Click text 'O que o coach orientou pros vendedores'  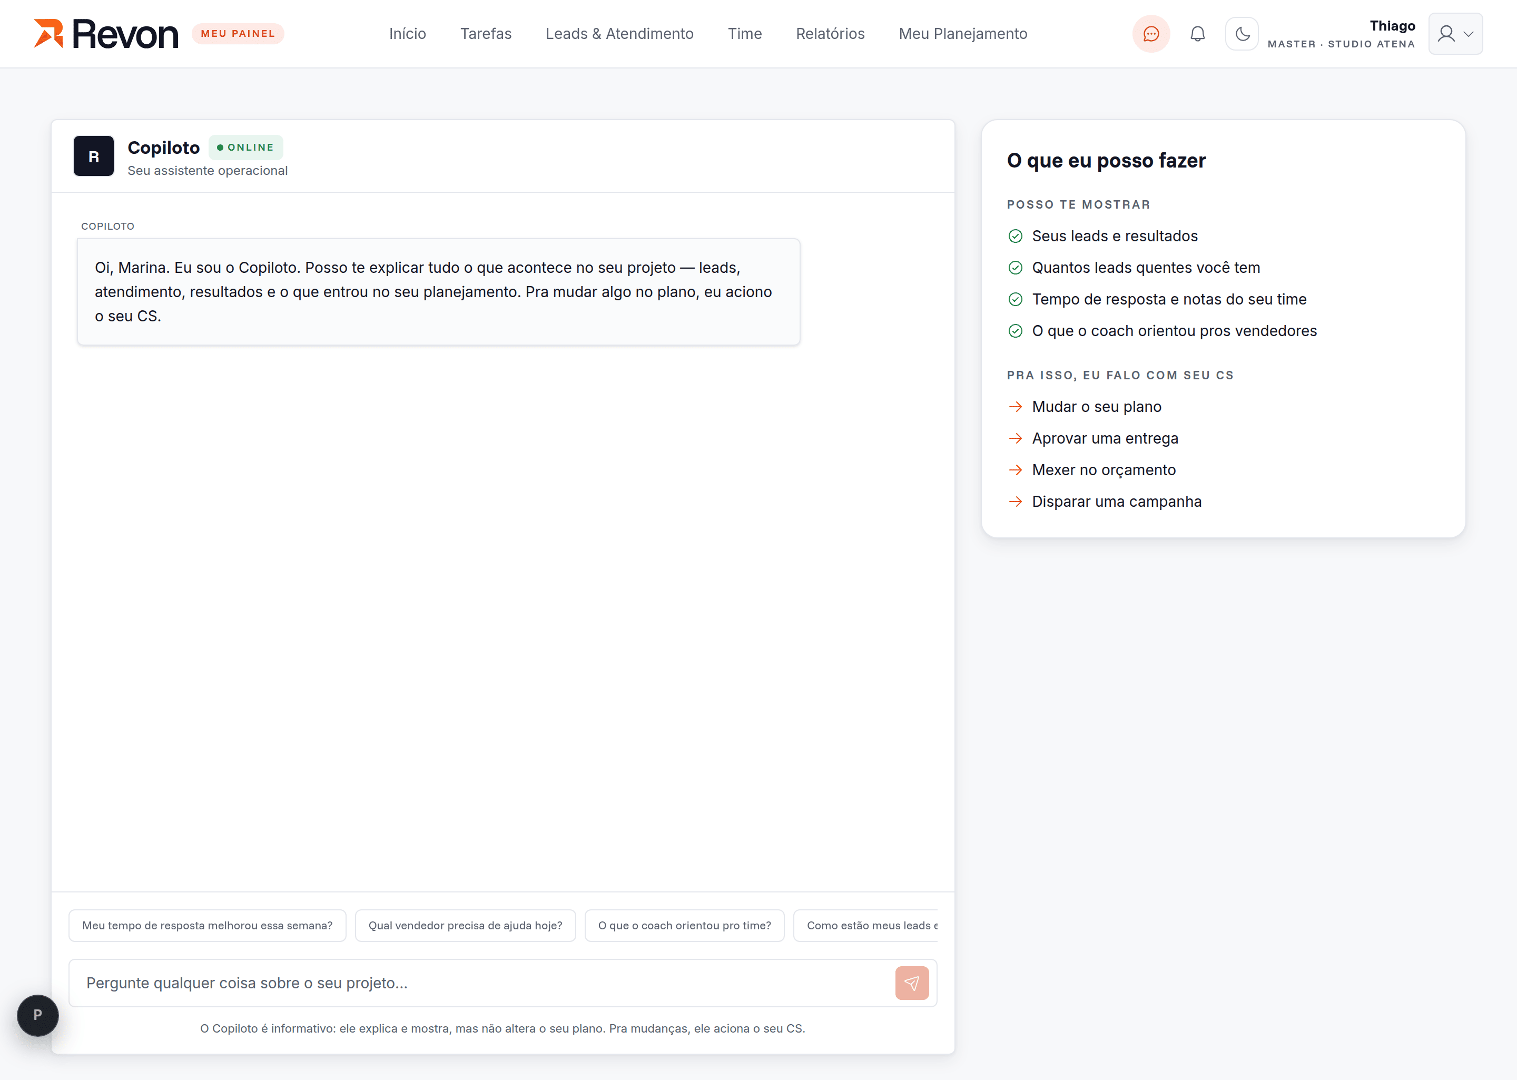1174,330
